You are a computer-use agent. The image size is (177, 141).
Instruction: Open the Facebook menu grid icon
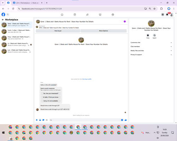(163, 14)
